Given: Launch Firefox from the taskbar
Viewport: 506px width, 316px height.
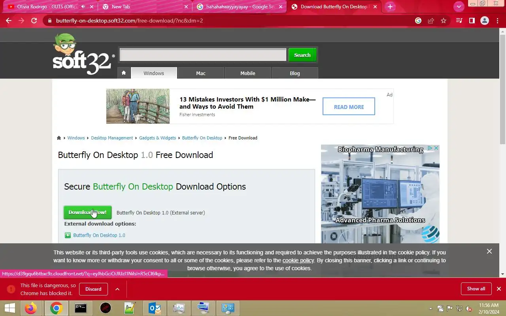Looking at the screenshot, I should coord(30,308).
